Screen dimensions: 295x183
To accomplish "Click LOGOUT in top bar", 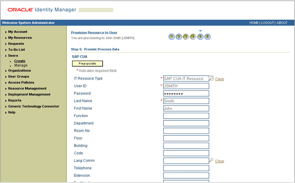I will (267, 23).
